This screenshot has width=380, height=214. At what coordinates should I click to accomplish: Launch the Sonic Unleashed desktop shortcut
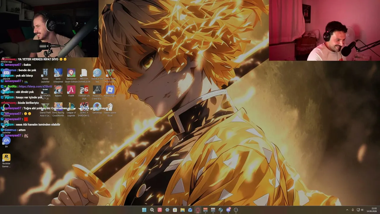click(58, 76)
